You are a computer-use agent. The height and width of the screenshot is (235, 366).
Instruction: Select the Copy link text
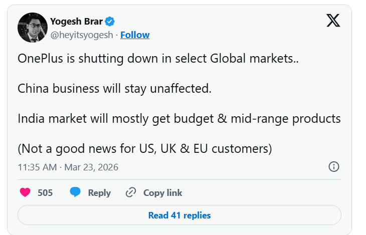coord(162,192)
